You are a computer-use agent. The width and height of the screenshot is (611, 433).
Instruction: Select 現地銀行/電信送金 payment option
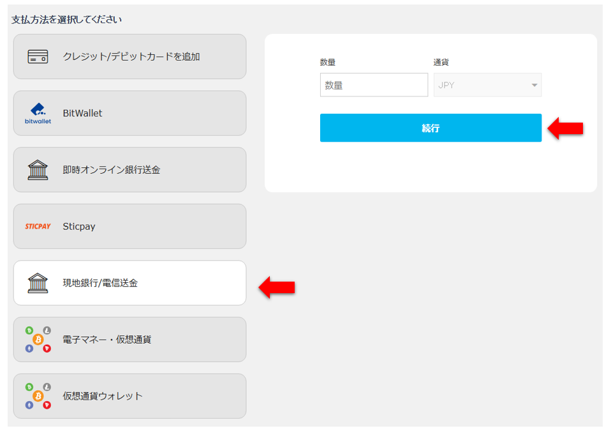pos(129,283)
